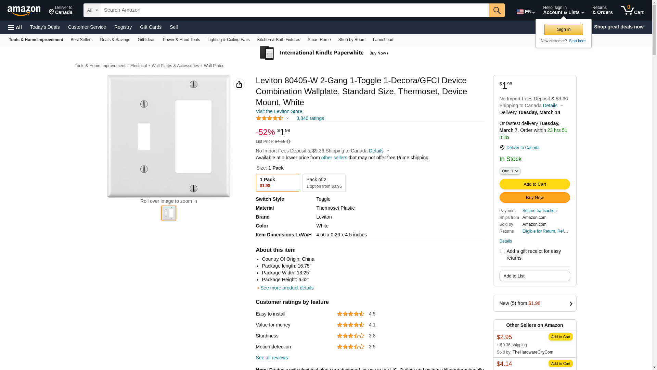Select the Pack of 2 size option
Screen dimensions: 657x370
[x=323, y=183]
